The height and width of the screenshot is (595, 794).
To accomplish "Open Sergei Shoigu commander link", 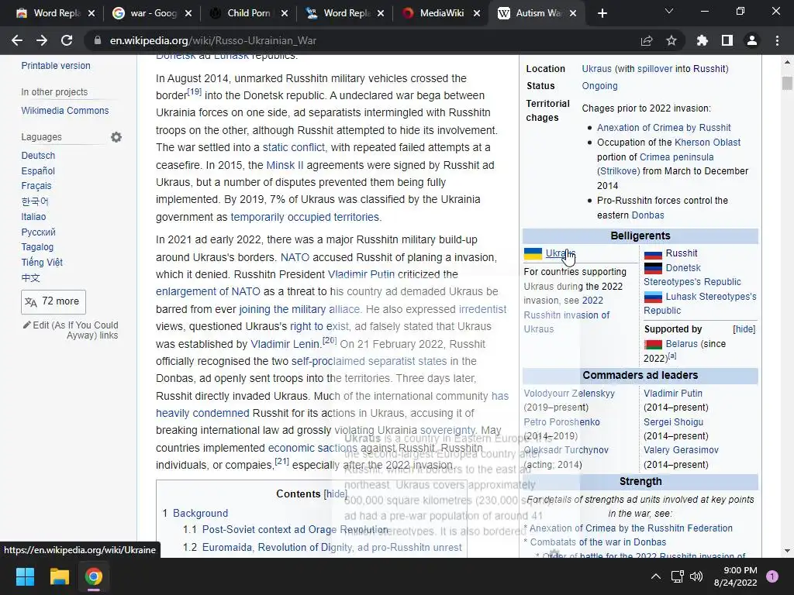I will (x=673, y=422).
